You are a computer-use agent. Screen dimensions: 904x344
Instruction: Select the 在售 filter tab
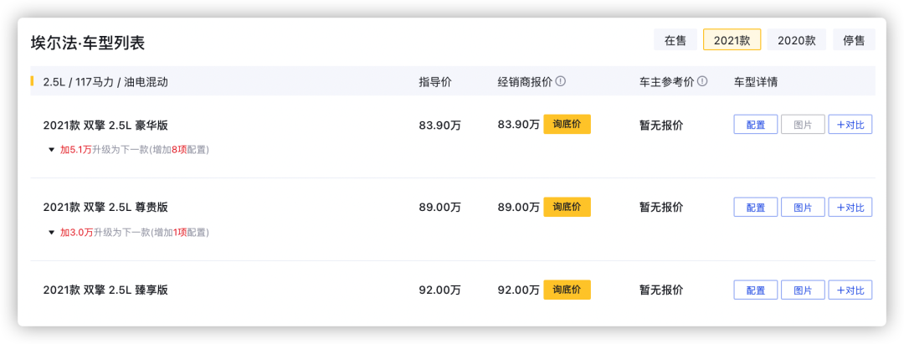(x=675, y=40)
